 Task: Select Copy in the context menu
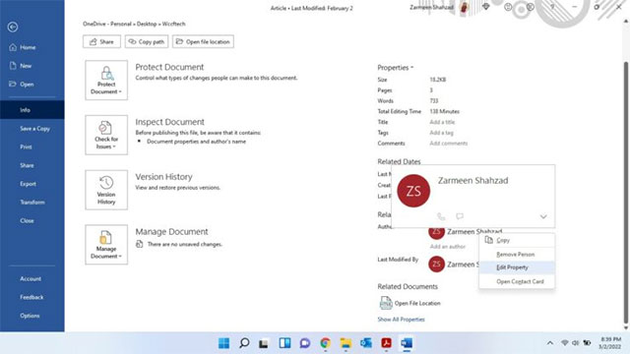(x=517, y=240)
